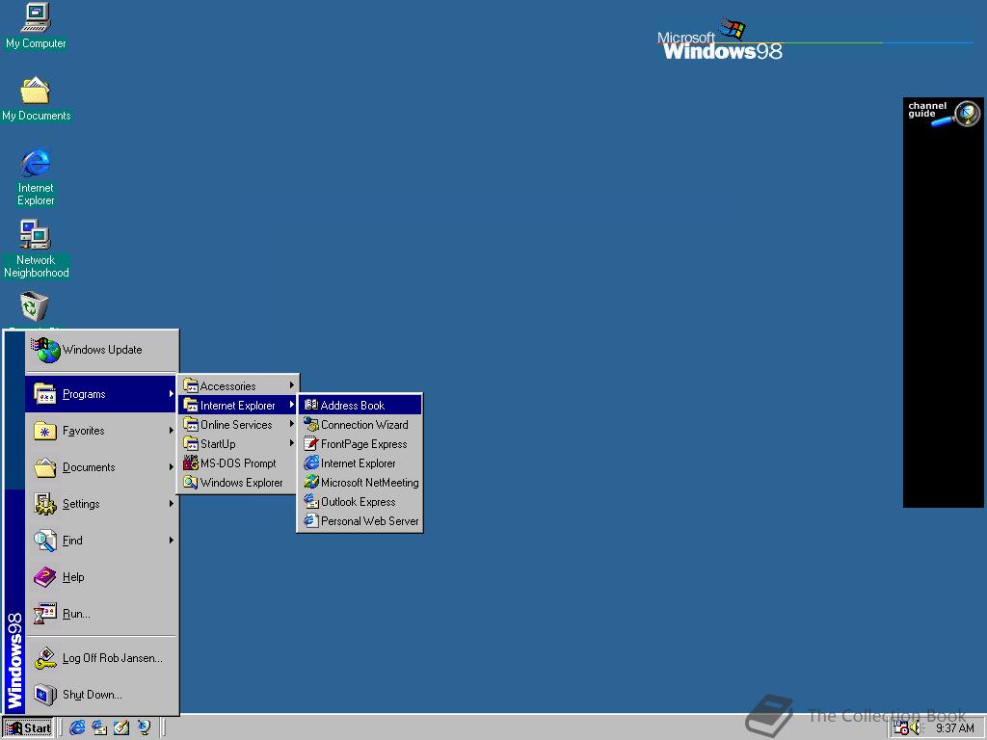The image size is (987, 740).
Task: Open Task Scheduler tray icon
Action: coord(901,728)
